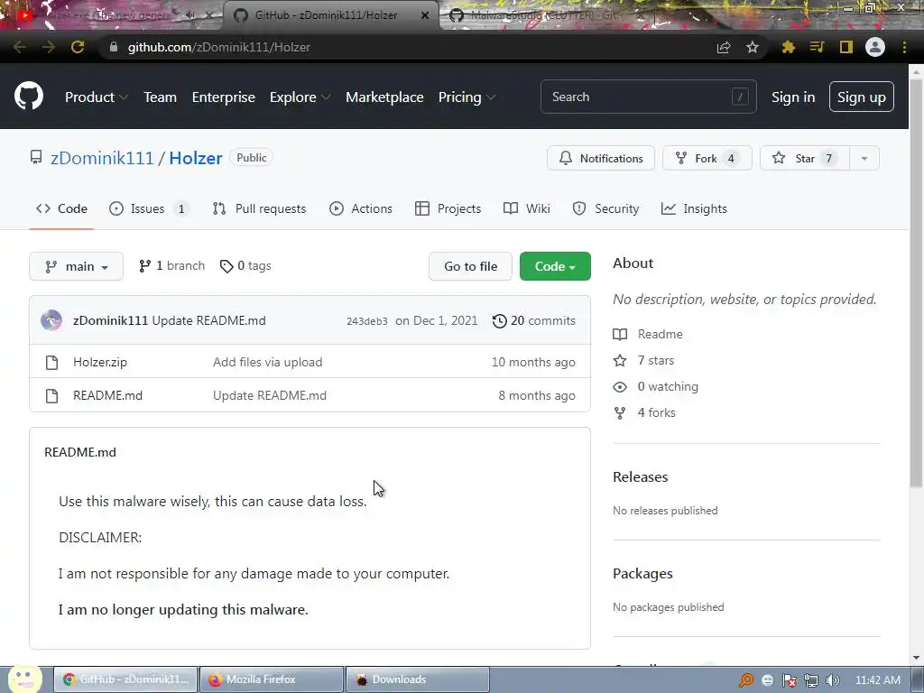Viewport: 924px width, 693px height.
Task: Click the README.md file icon
Action: pos(51,396)
